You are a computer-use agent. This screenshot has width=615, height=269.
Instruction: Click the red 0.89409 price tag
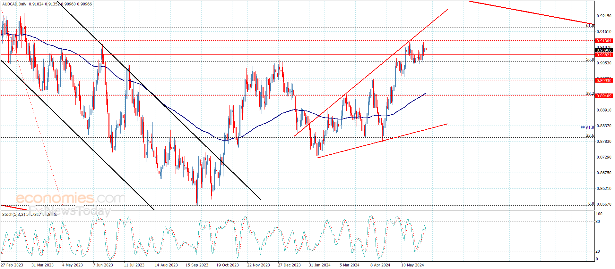click(x=604, y=96)
